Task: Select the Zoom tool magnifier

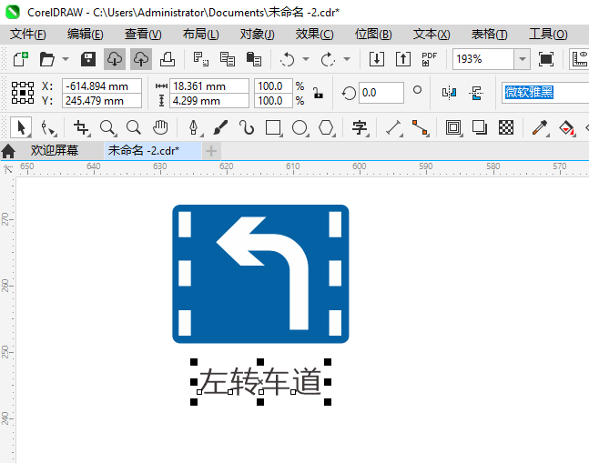Action: coord(107,127)
